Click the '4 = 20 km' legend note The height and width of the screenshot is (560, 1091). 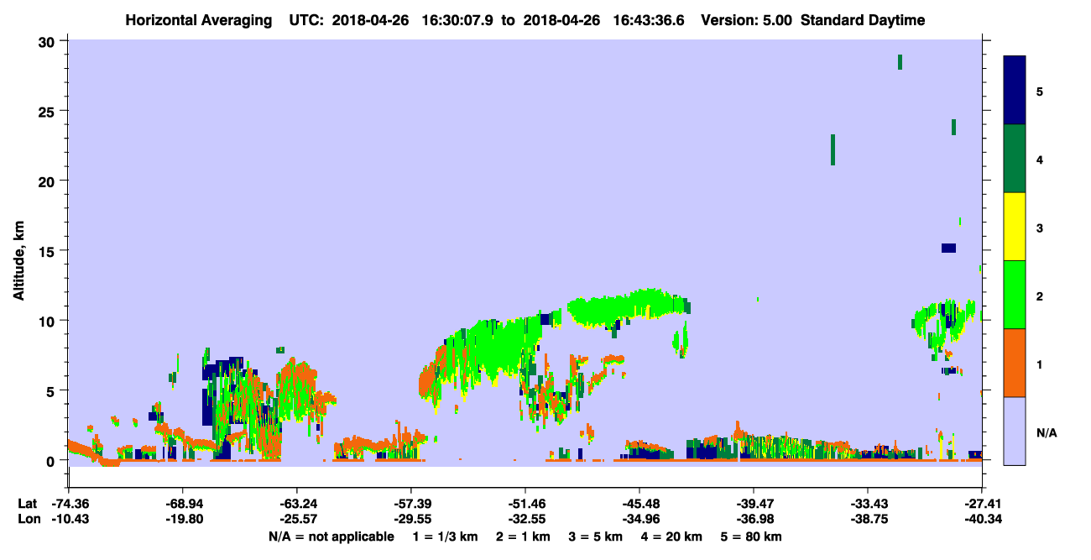(x=670, y=536)
